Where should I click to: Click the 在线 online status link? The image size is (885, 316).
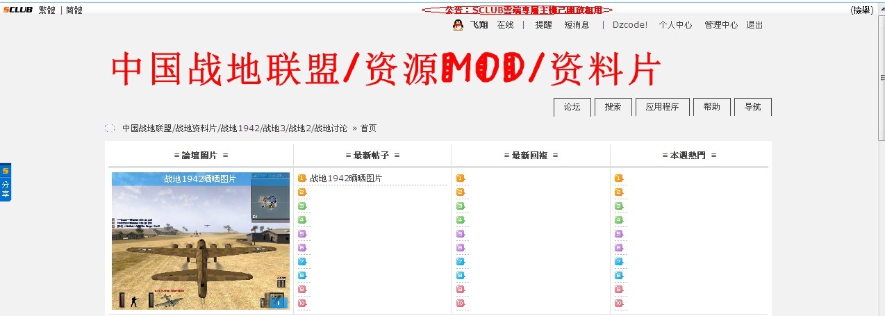[x=505, y=25]
